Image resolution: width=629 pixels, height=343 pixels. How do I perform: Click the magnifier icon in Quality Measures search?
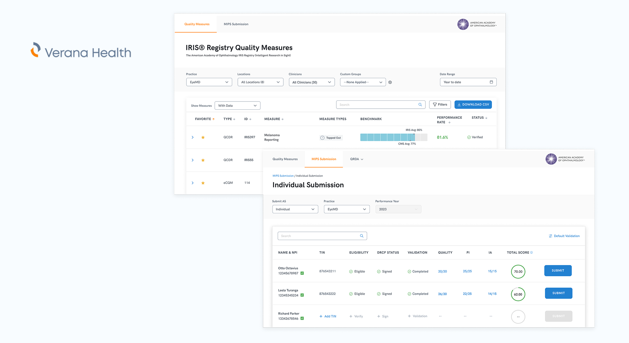coord(420,105)
